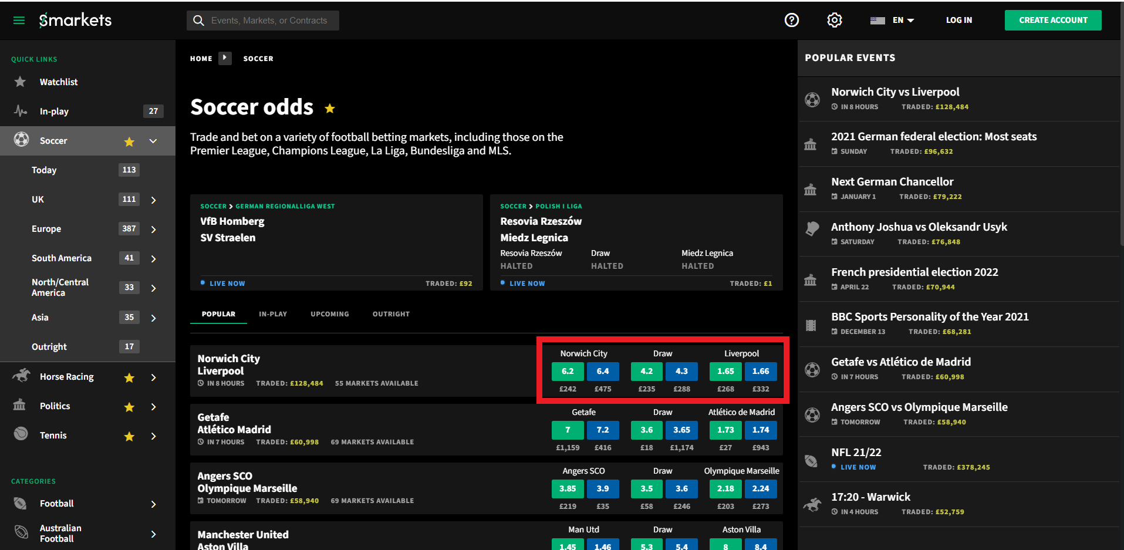Collapse the Soccer section chevron
This screenshot has width=1124, height=550.
[153, 141]
